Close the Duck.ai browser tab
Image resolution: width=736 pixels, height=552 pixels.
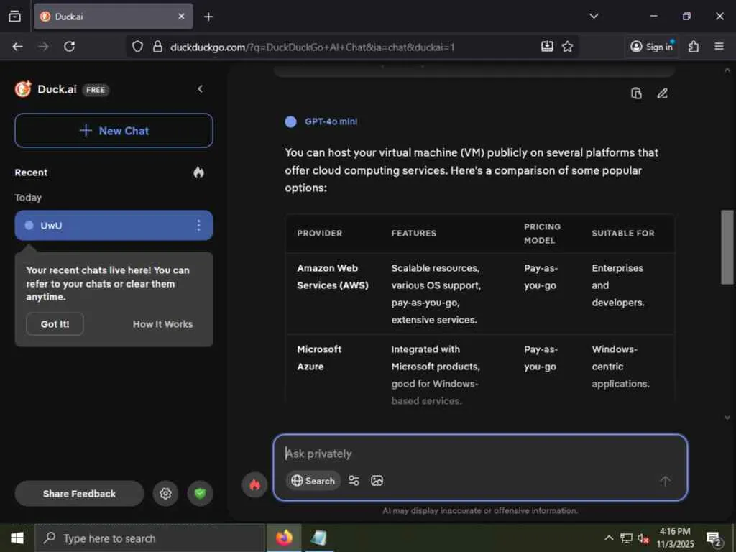click(182, 17)
